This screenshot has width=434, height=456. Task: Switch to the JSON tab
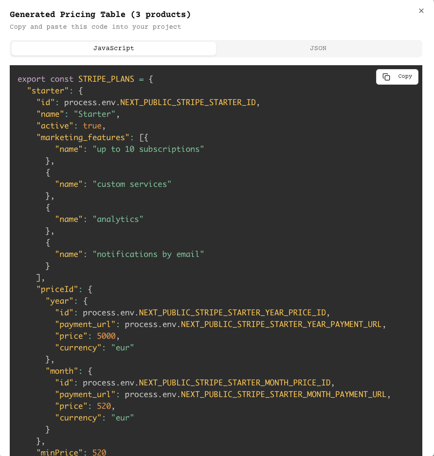pyautogui.click(x=318, y=48)
